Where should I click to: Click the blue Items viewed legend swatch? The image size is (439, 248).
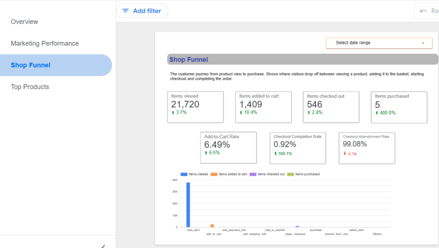184,174
